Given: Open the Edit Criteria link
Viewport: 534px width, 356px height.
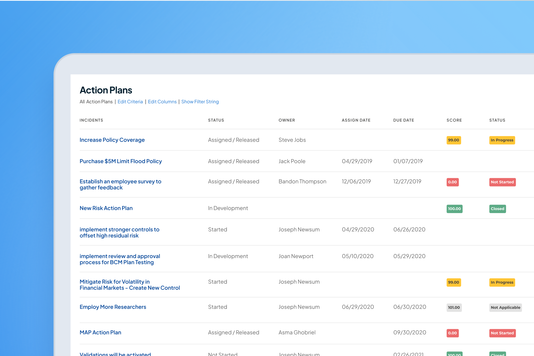Looking at the screenshot, I should pos(130,102).
